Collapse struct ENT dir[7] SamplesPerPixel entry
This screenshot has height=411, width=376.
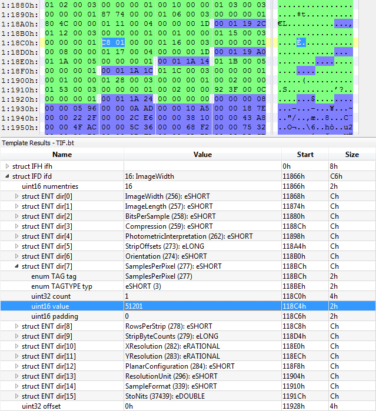point(16,266)
